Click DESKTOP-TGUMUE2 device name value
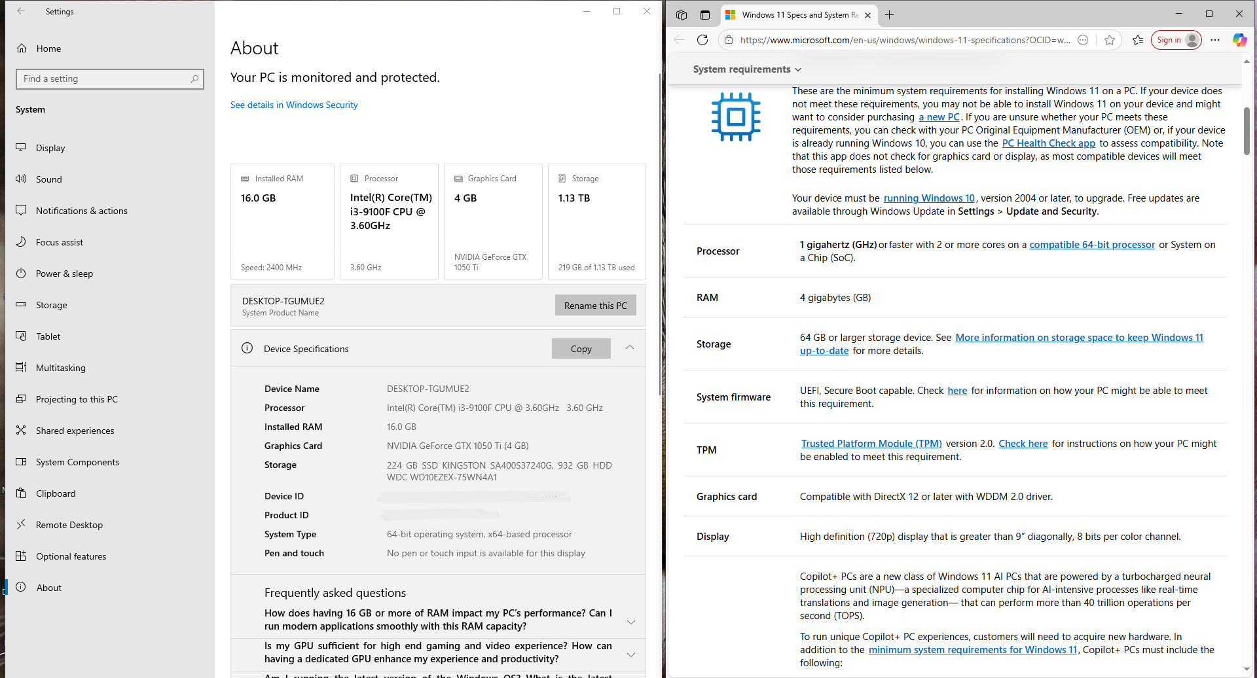The height and width of the screenshot is (678, 1257). coord(428,389)
